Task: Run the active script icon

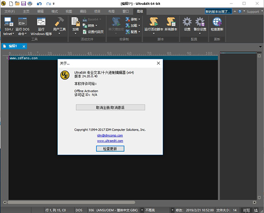Action: pyautogui.click(x=154, y=22)
